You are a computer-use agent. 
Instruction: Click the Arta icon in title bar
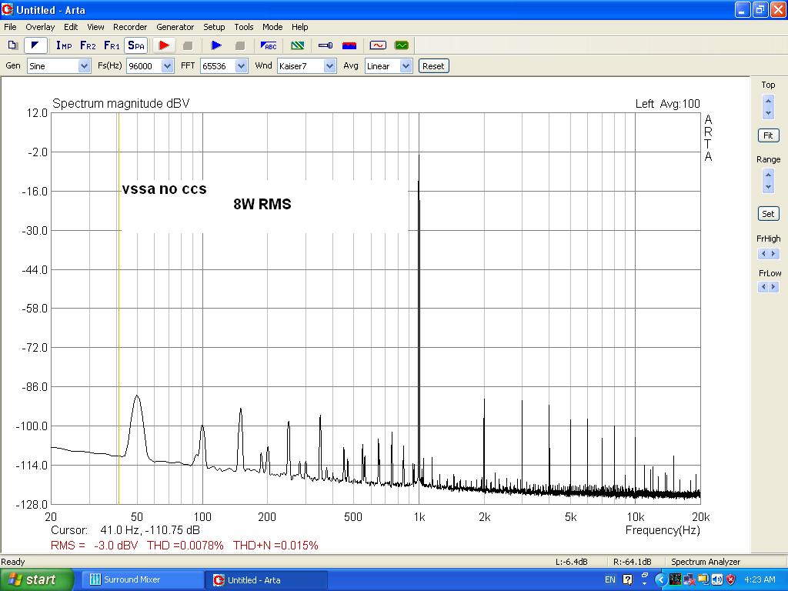pyautogui.click(x=7, y=9)
